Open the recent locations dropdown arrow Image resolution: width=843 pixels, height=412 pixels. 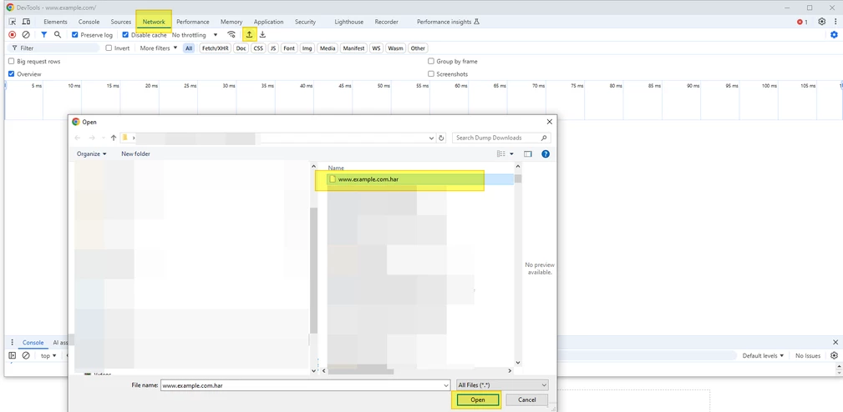pyautogui.click(x=104, y=138)
